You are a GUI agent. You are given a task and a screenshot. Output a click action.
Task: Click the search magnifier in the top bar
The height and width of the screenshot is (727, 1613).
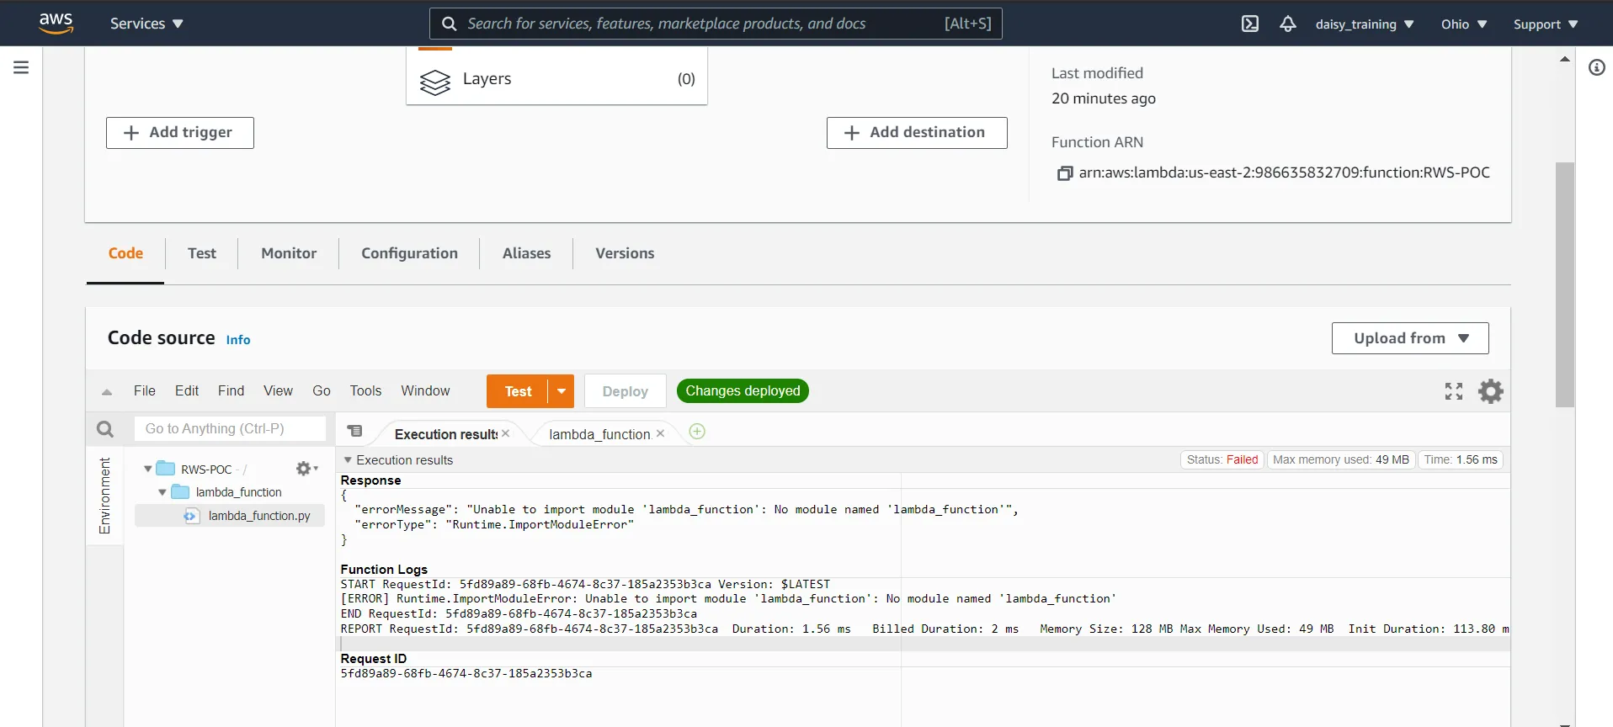coord(450,24)
